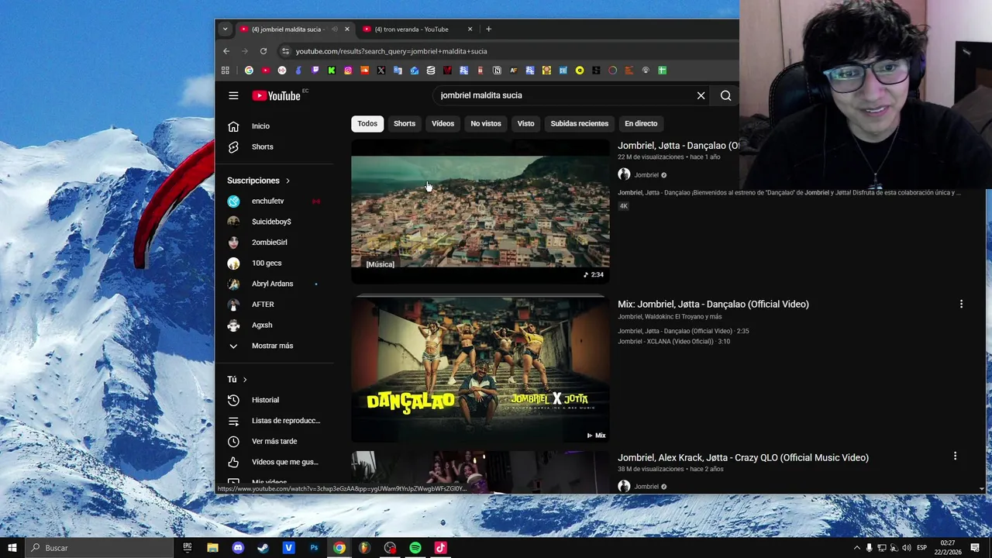Open Epic Games Launcher from taskbar
Screen dimensions: 992x558
point(188,548)
